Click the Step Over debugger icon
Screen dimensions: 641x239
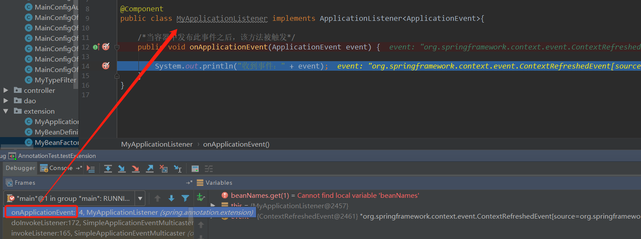point(108,168)
